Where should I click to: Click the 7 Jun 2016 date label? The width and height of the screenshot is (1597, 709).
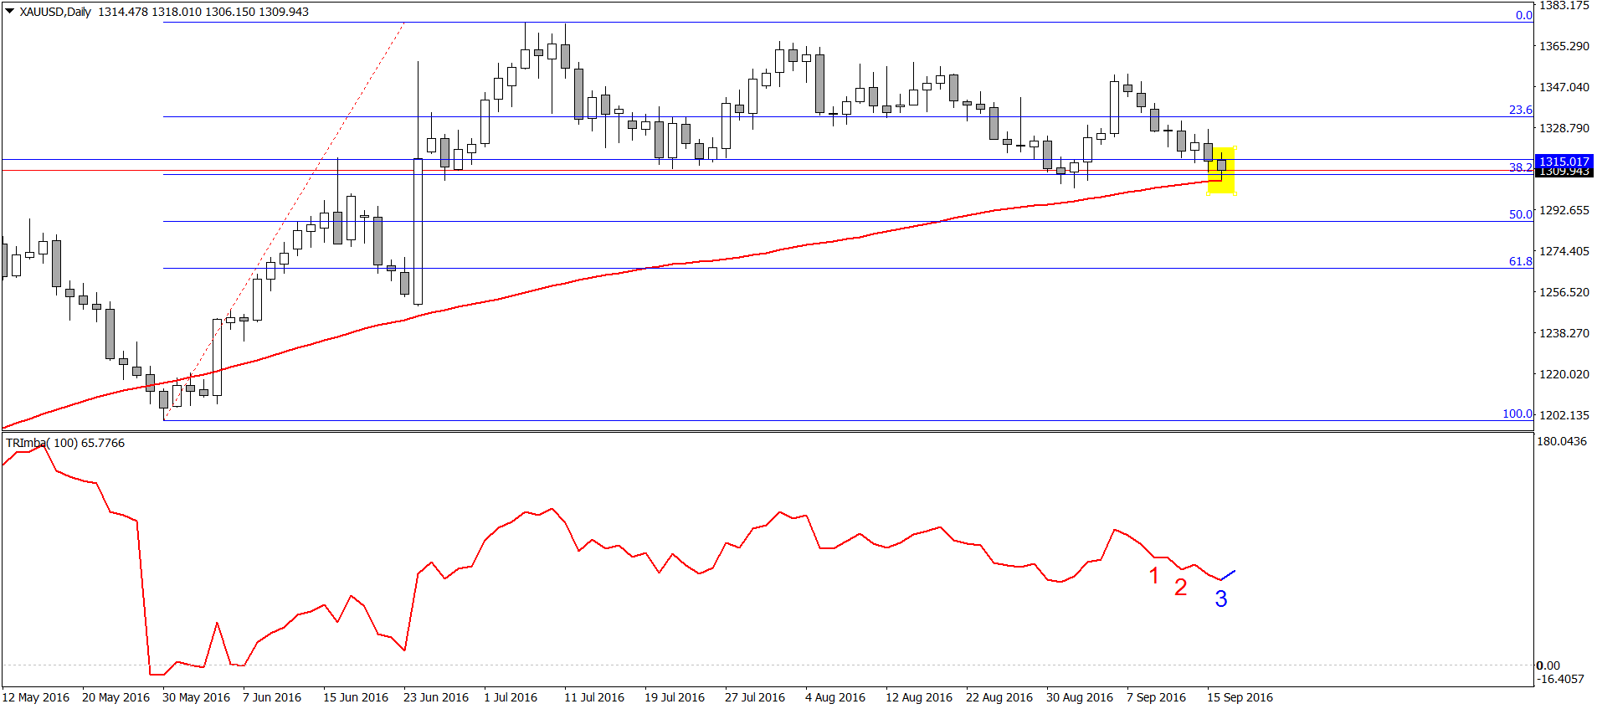pyautogui.click(x=272, y=697)
